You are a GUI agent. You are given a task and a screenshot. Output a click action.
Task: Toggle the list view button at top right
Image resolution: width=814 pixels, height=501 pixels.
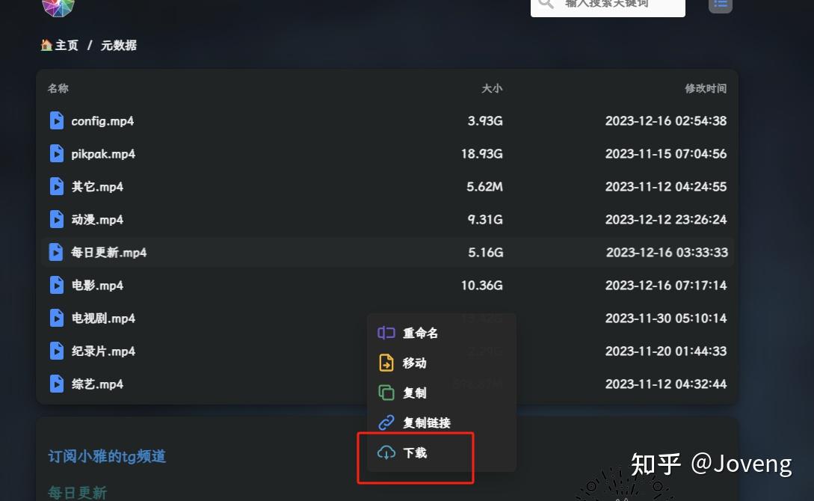720,4
